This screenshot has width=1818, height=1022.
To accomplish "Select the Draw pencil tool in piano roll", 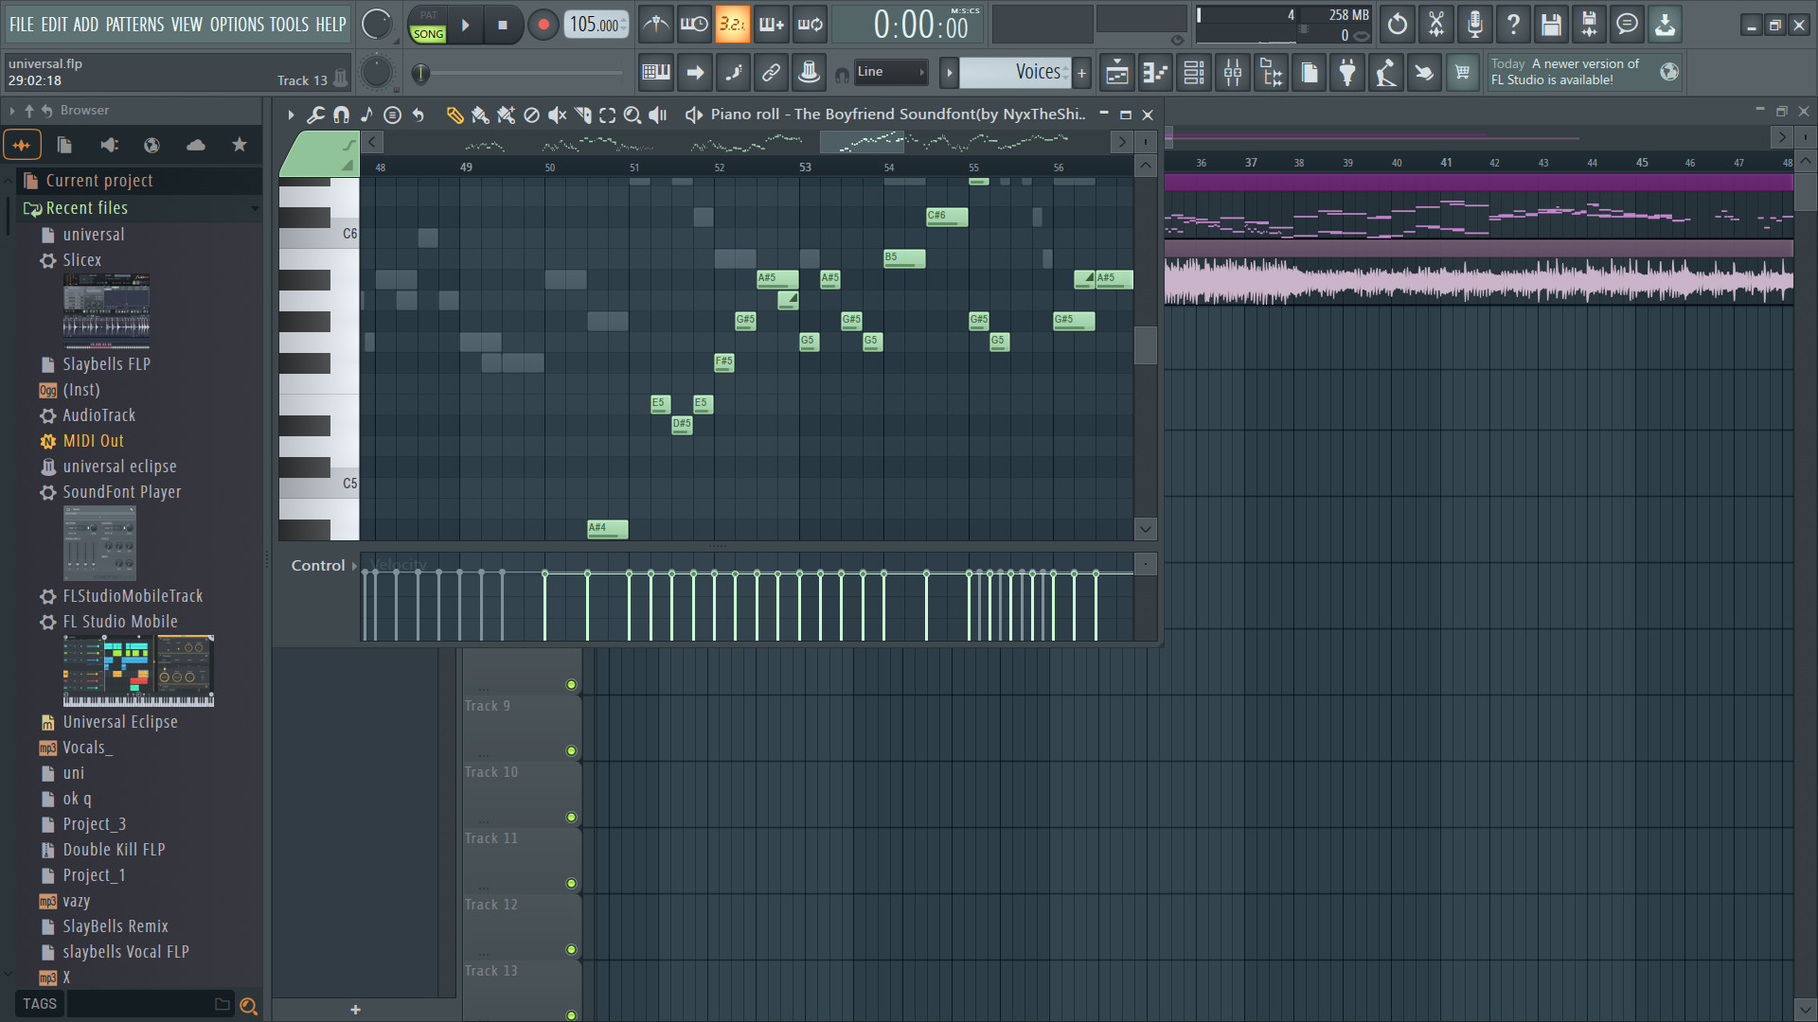I will click(454, 115).
